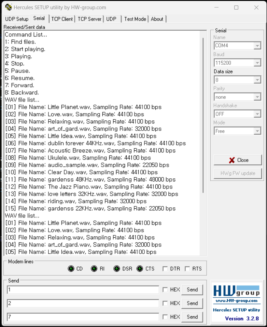
Task: Select the Serial tab
Action: [39, 18]
